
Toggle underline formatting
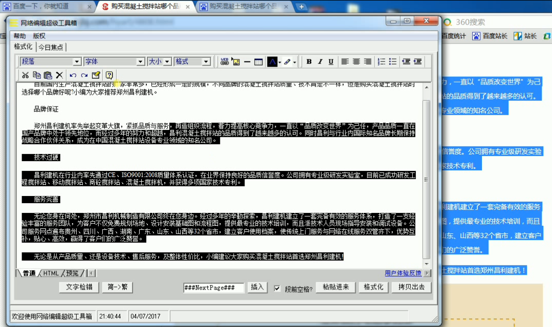click(x=331, y=61)
